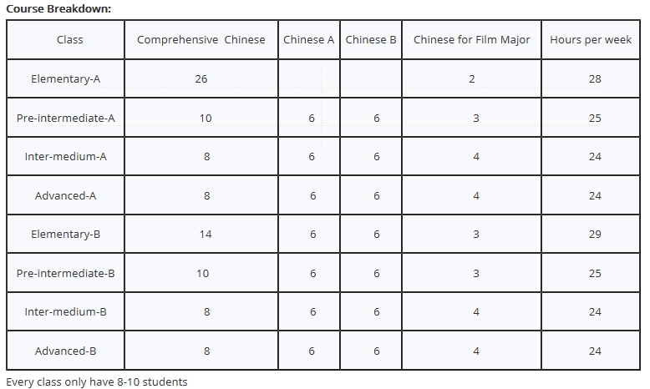The width and height of the screenshot is (650, 389).
Task: Click the Pre-intermediate-B row label
Action: [x=65, y=274]
